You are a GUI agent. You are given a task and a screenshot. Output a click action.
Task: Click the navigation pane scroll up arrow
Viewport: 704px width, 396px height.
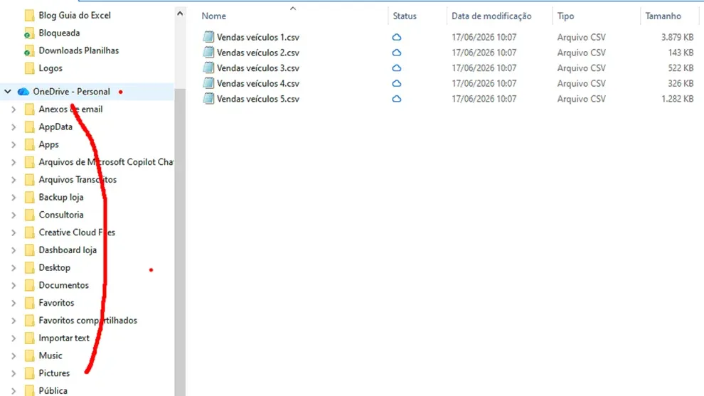[x=180, y=14]
